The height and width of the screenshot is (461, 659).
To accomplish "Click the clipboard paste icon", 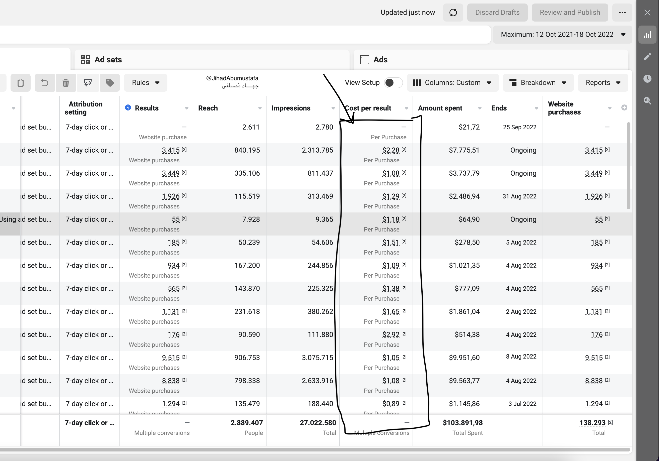I will point(20,83).
